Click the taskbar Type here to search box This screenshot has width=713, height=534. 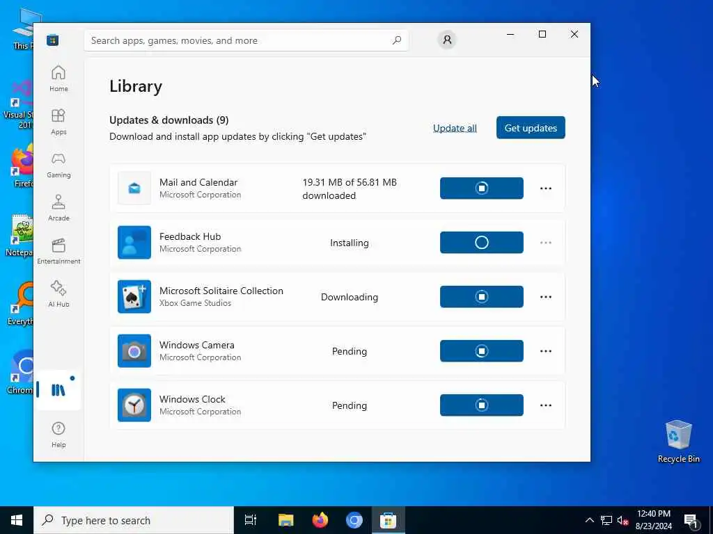pyautogui.click(x=134, y=520)
